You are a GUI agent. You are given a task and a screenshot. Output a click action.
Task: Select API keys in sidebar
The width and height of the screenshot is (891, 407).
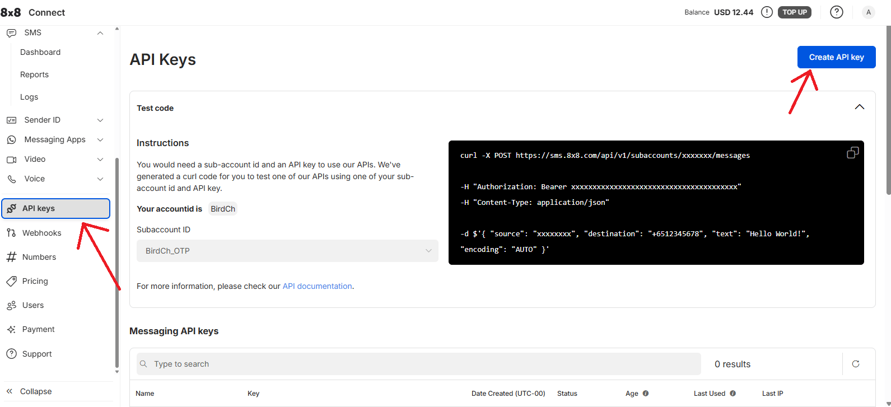click(x=56, y=208)
